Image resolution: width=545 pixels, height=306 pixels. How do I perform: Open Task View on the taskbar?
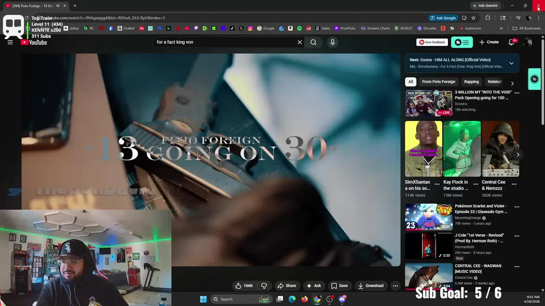click(280, 299)
